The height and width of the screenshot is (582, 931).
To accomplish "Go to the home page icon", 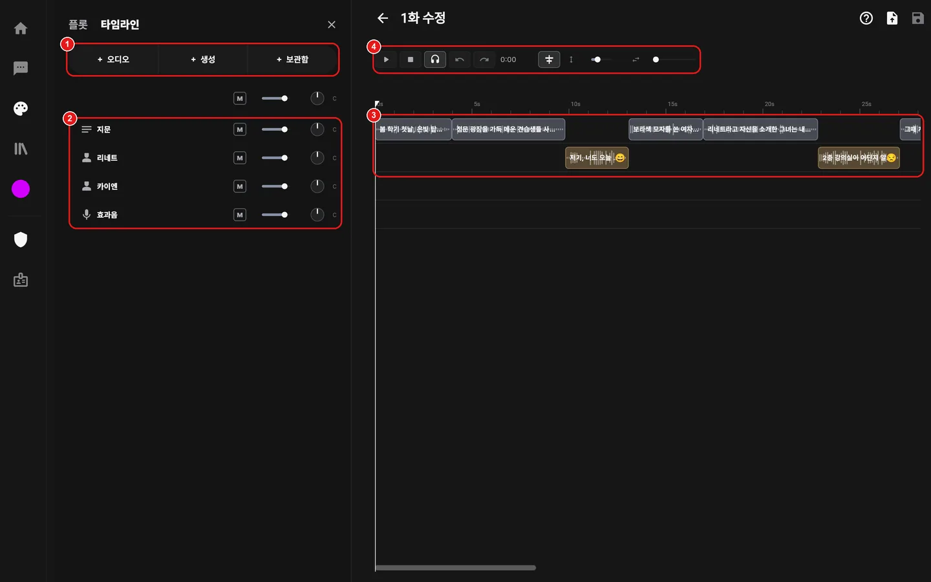I will (21, 28).
